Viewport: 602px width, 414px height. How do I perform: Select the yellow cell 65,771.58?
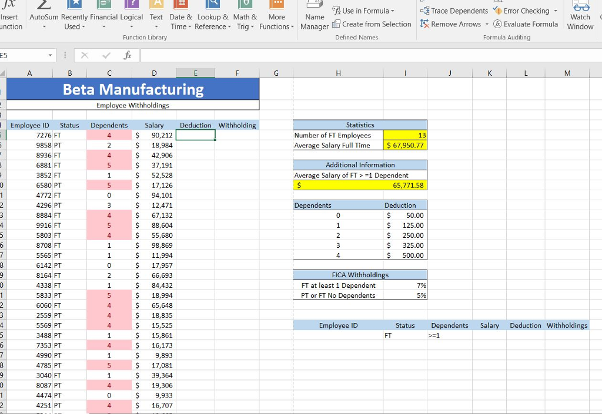tap(360, 186)
